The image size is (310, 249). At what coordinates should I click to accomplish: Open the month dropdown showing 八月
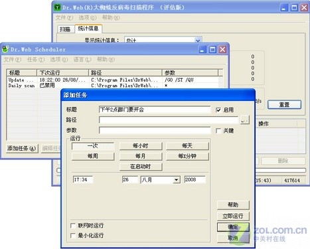coord(176,180)
